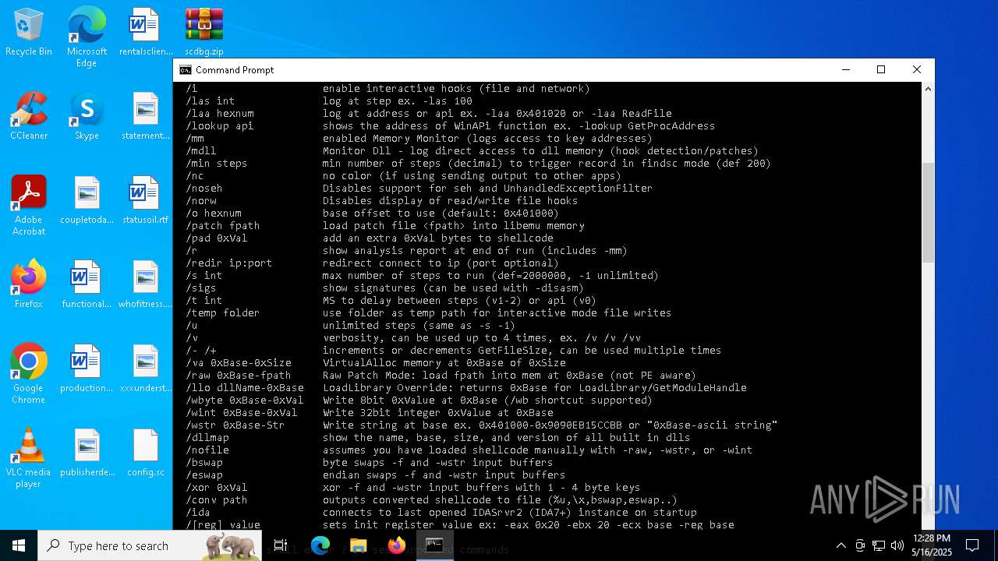
Task: Click the Command Prompt scrollbar up arrow
Action: [x=928, y=90]
